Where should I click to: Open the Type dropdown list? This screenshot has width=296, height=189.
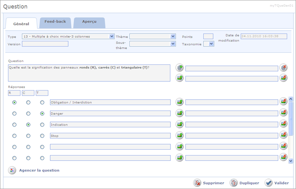pyautogui.click(x=111, y=36)
